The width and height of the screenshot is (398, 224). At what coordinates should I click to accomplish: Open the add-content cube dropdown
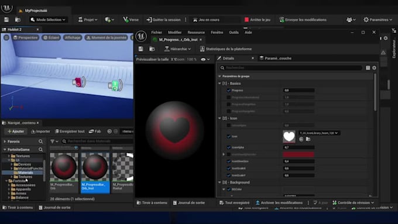pyautogui.click(x=109, y=19)
